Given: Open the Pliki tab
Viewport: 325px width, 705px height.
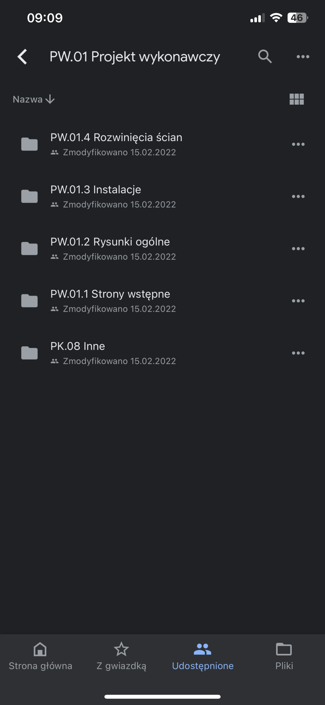Looking at the screenshot, I should coord(284,657).
